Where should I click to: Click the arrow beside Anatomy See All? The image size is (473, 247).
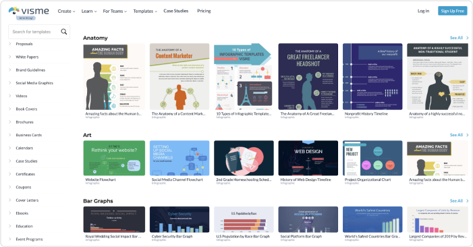468,38
